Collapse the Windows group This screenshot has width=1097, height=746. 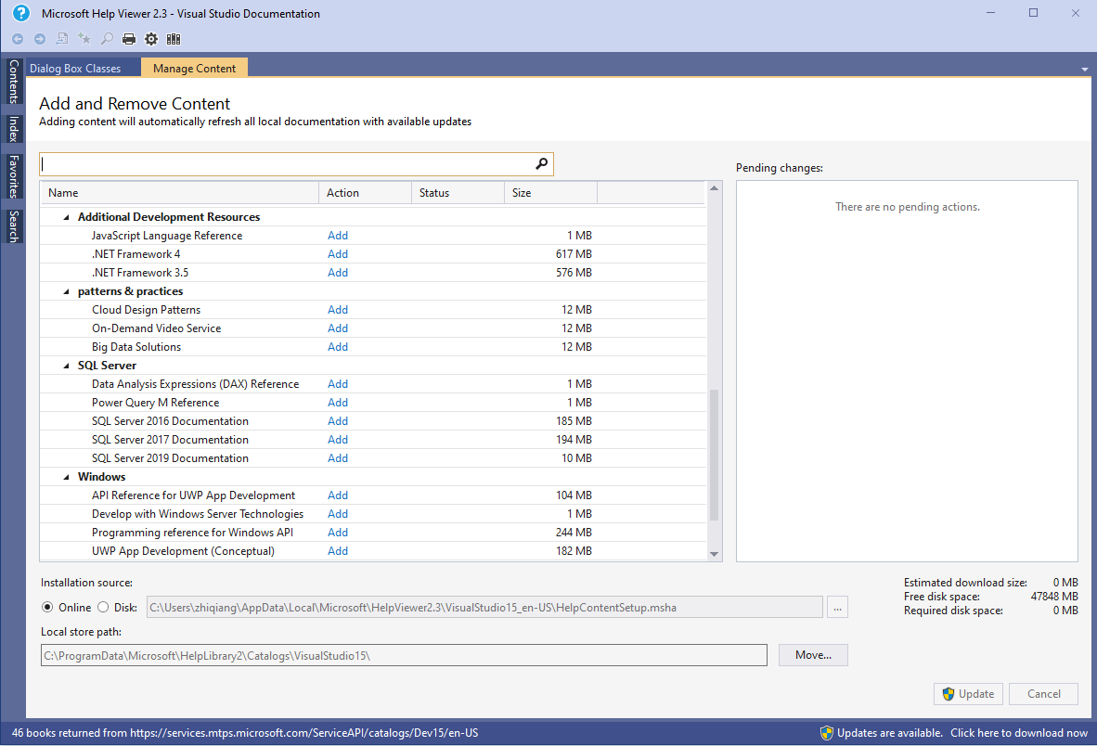[x=67, y=477]
